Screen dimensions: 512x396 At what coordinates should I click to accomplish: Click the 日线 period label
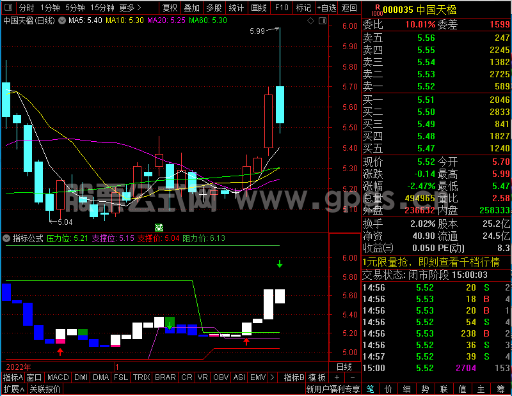tap(344, 367)
